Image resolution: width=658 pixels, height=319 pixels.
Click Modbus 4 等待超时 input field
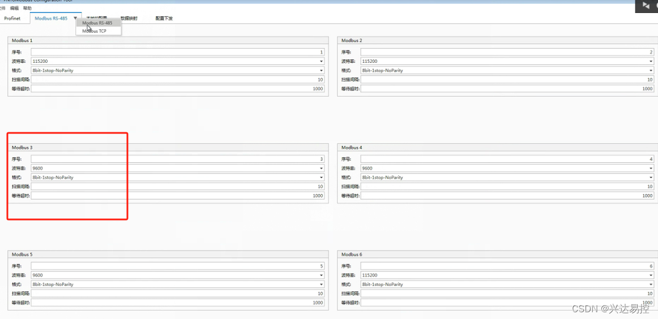point(507,196)
